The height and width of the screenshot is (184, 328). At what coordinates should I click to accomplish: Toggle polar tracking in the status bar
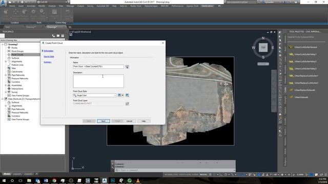[x=225, y=175]
